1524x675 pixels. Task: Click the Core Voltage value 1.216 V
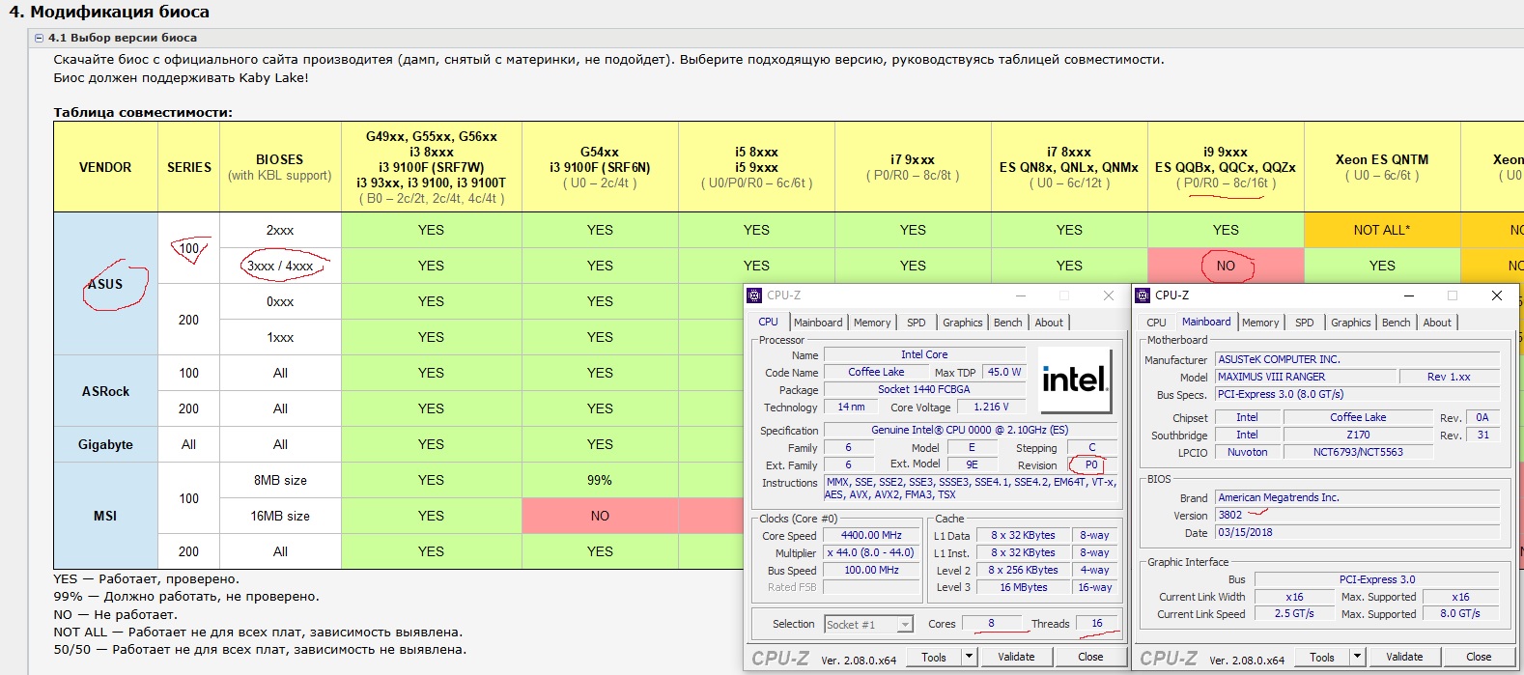tap(991, 408)
